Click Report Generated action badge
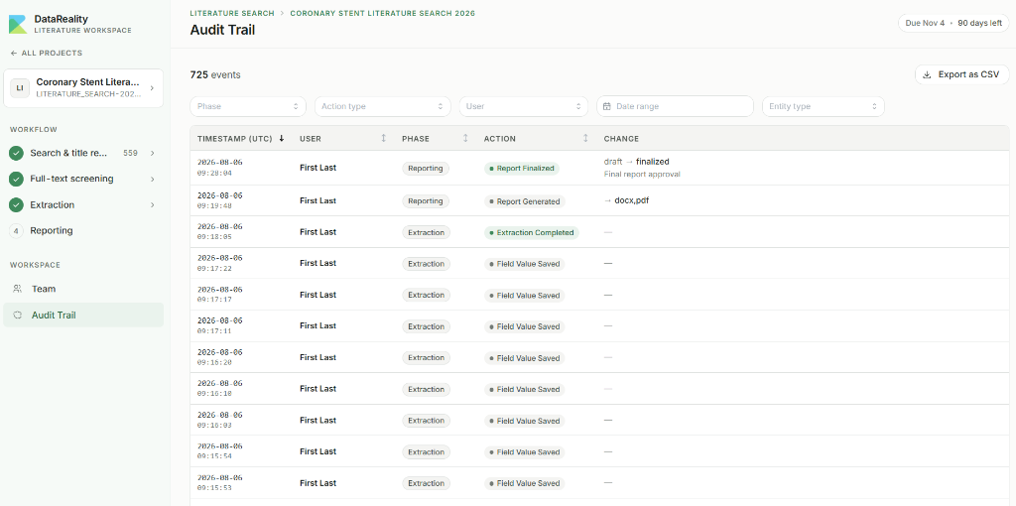The image size is (1016, 506). click(525, 201)
